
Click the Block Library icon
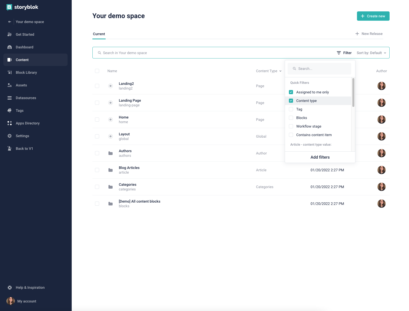(x=10, y=72)
